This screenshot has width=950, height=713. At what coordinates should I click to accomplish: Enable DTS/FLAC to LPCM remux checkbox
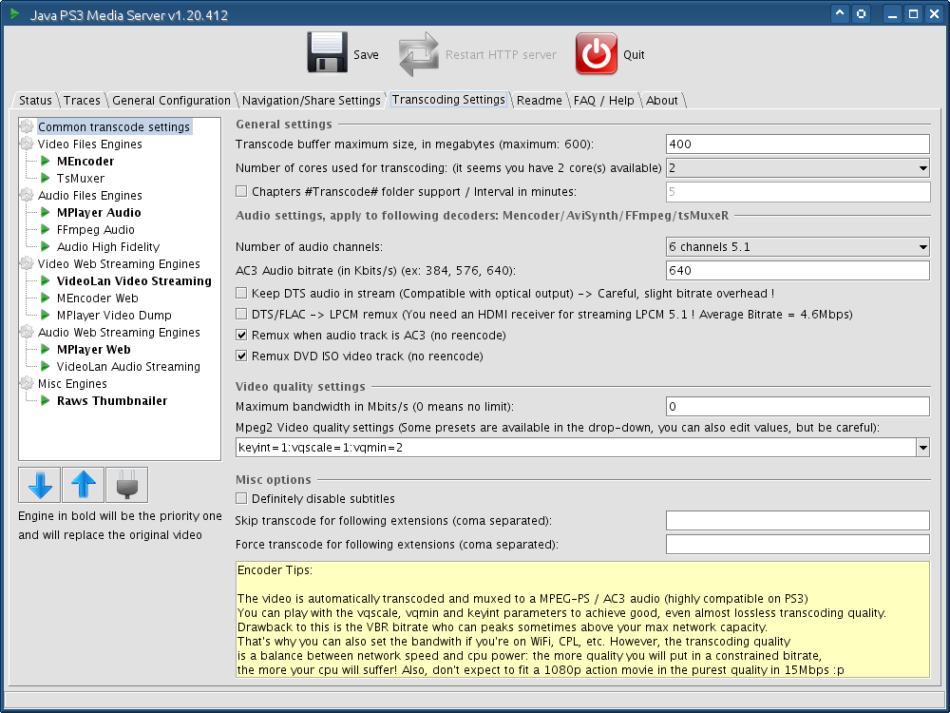click(241, 314)
